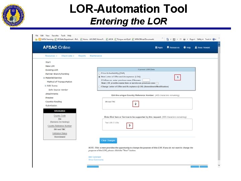Click the page vertical scrollbar
Screen dimensions: 241x181
219,103
